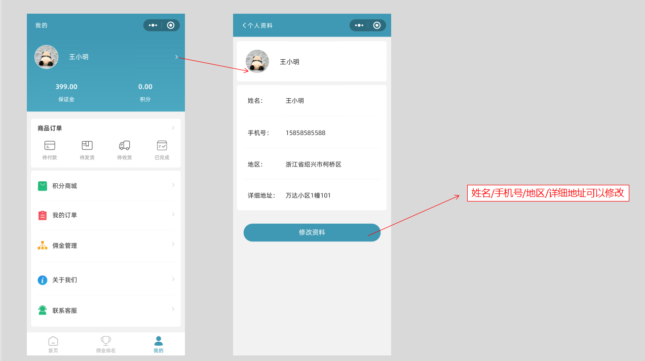645x361 pixels.
Task: Open the 待发货 awaiting shipment icon
Action: coord(87,146)
